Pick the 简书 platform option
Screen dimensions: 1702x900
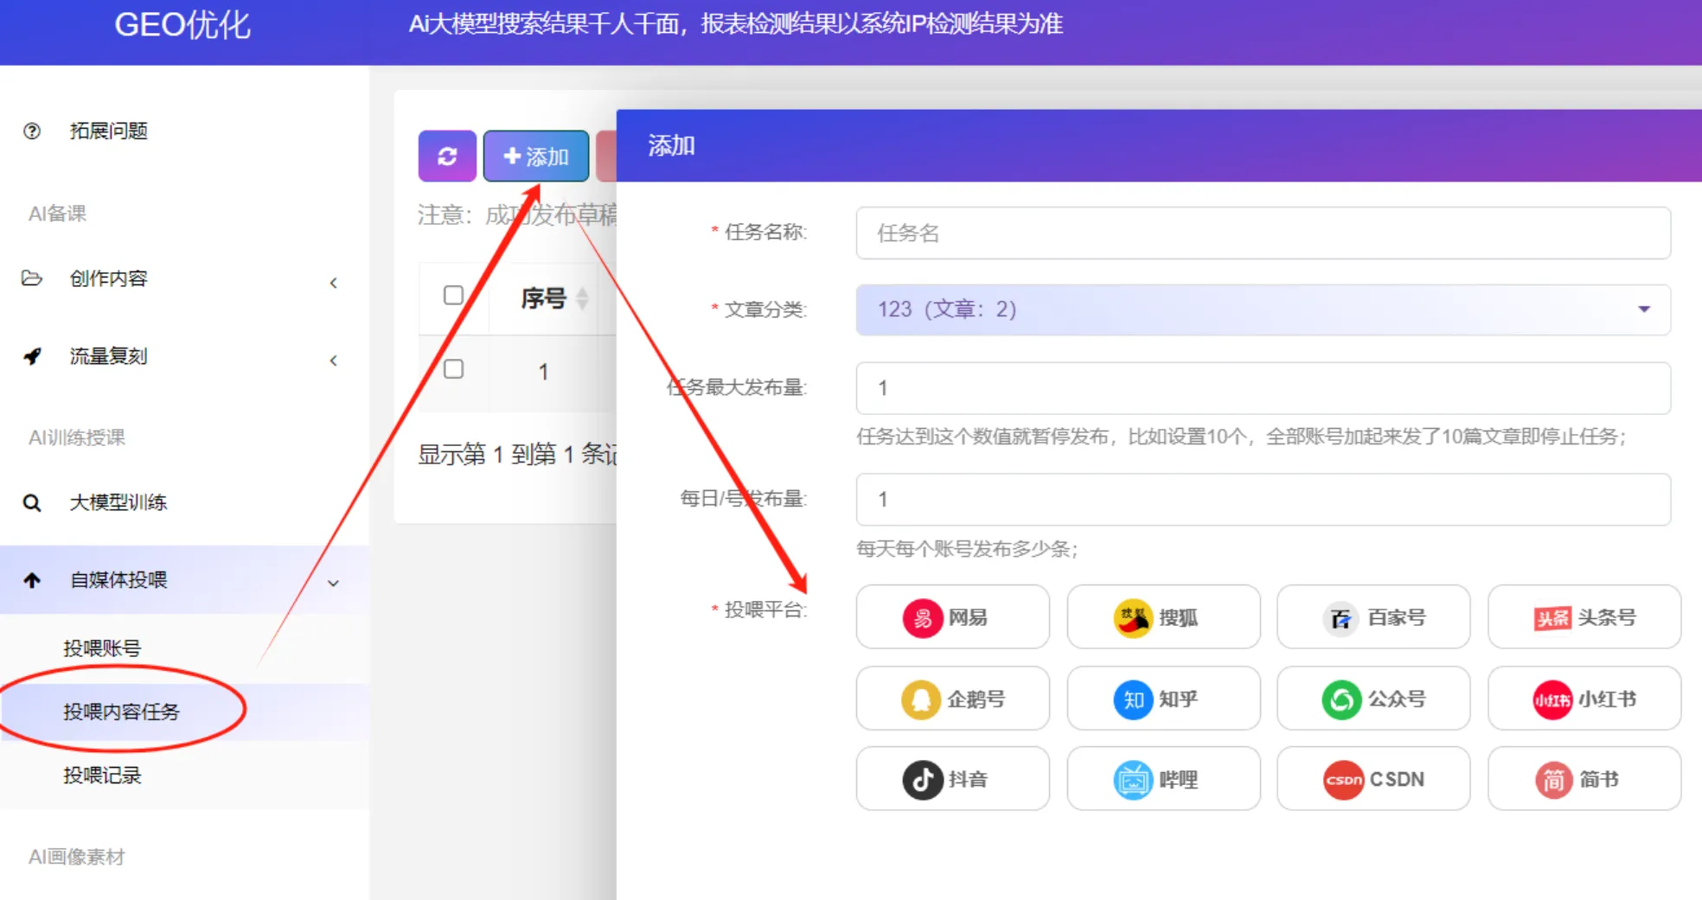coord(1584,779)
